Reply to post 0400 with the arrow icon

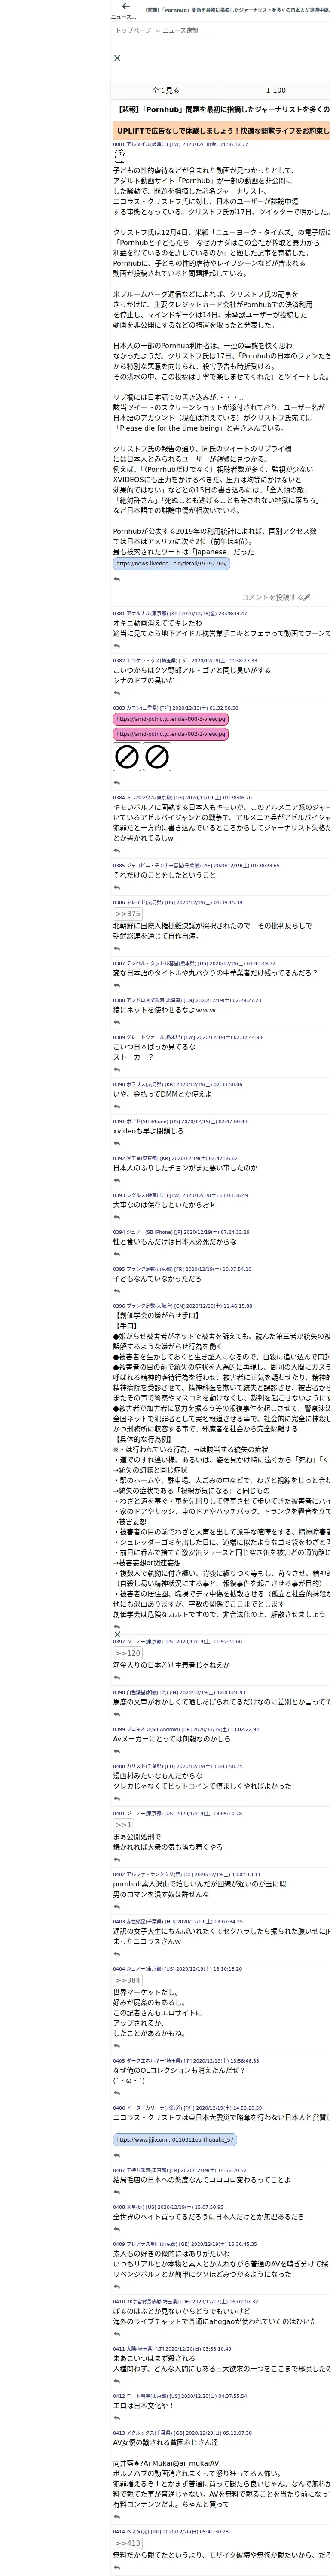117,1799
